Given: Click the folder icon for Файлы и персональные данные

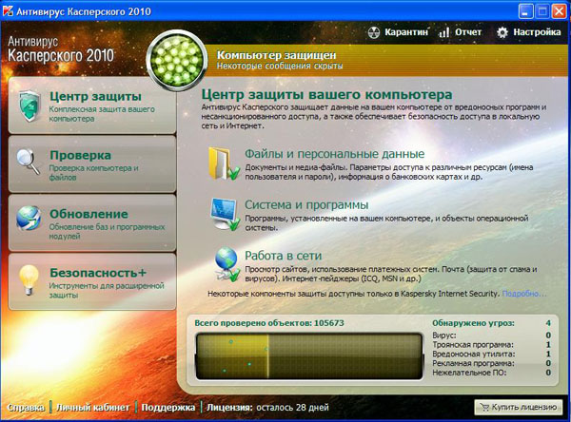Looking at the screenshot, I should 224,163.
